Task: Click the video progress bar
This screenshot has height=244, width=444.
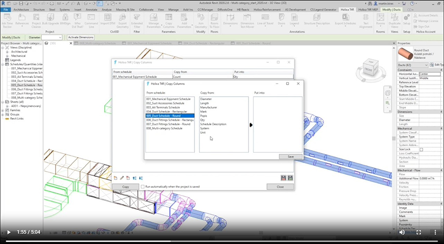Action: tap(222, 241)
